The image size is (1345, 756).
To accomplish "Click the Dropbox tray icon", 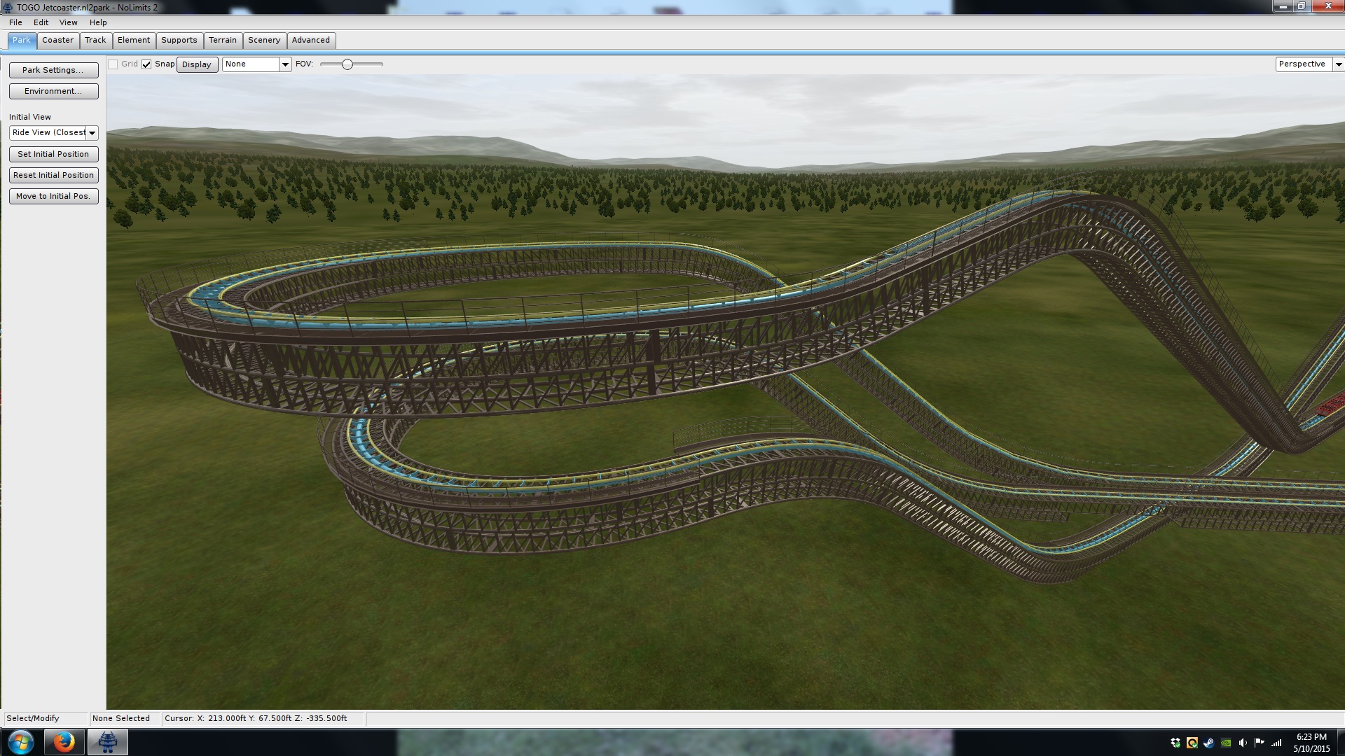I will pyautogui.click(x=1175, y=743).
